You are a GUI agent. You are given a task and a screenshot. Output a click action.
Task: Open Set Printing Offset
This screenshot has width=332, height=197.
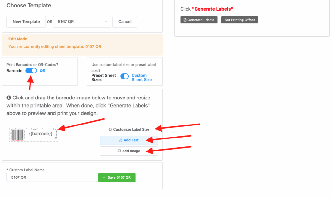pyautogui.click(x=240, y=20)
